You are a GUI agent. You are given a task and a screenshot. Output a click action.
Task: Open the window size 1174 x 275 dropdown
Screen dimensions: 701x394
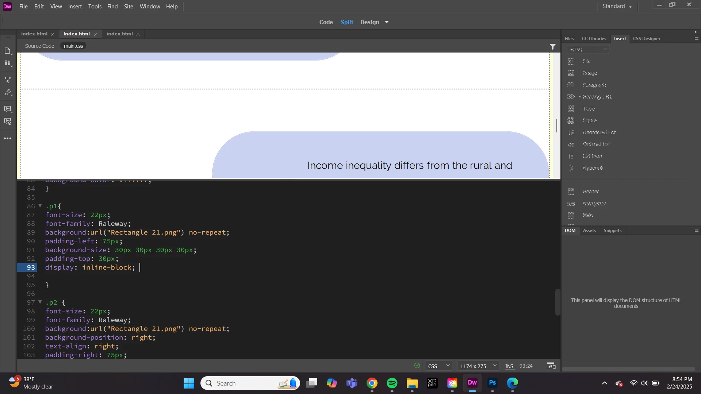pyautogui.click(x=478, y=366)
